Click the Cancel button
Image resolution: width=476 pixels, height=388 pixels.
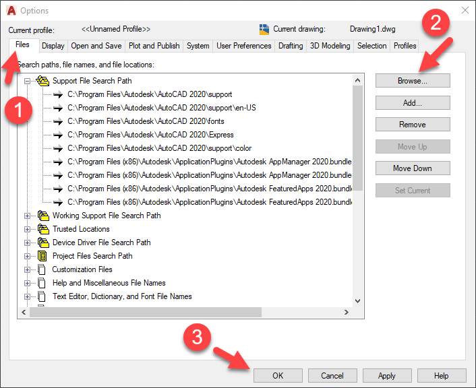point(332,376)
